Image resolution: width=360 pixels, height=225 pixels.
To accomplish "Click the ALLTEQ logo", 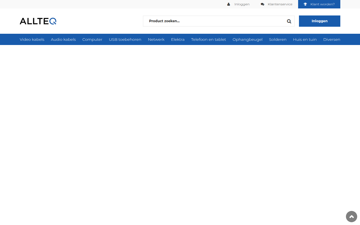I will pos(38,21).
